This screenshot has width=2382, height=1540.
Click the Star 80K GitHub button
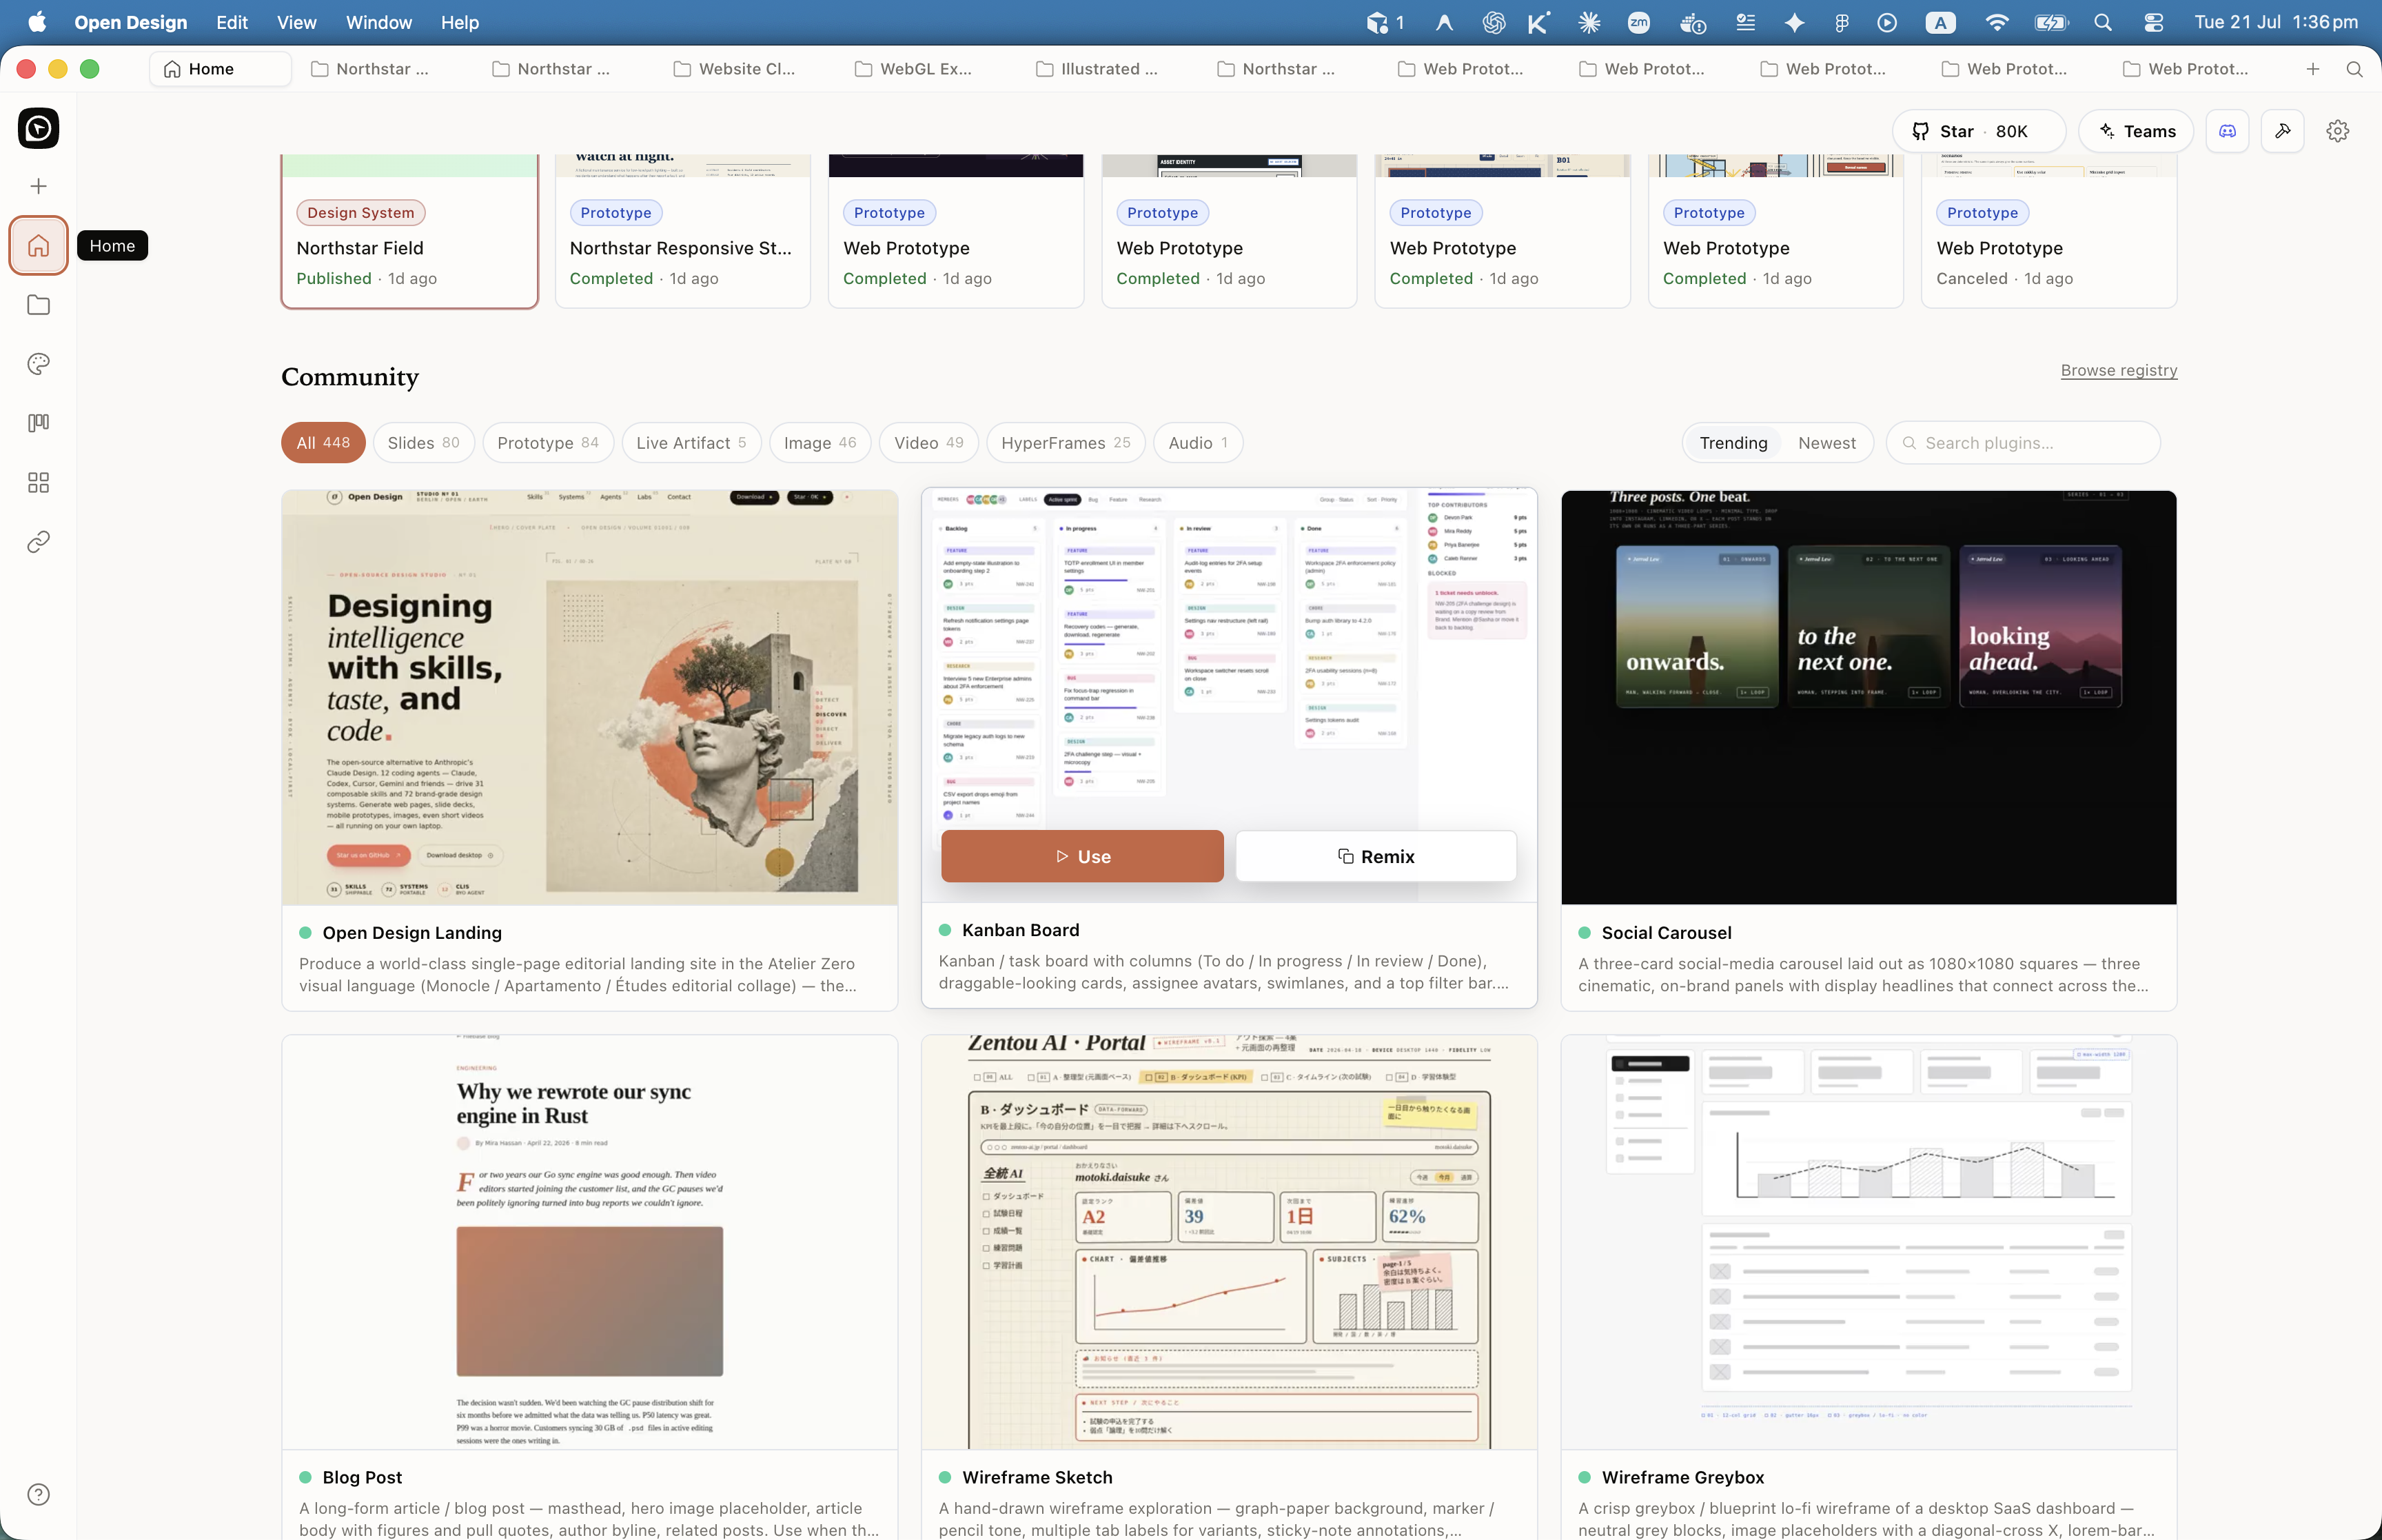coord(1978,131)
